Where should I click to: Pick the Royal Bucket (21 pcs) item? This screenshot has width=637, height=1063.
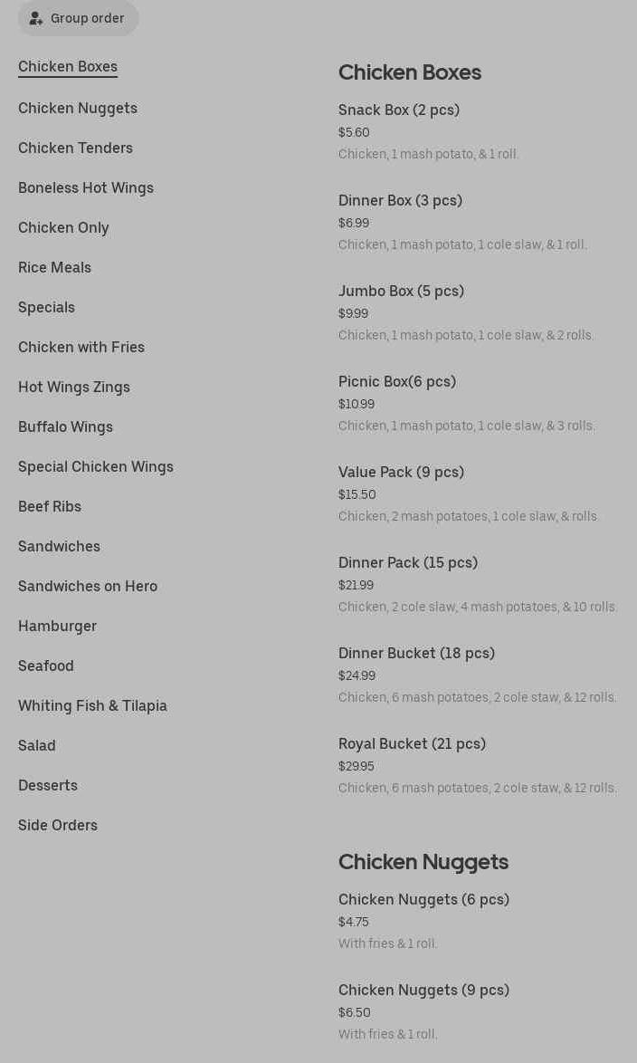pyautogui.click(x=412, y=744)
